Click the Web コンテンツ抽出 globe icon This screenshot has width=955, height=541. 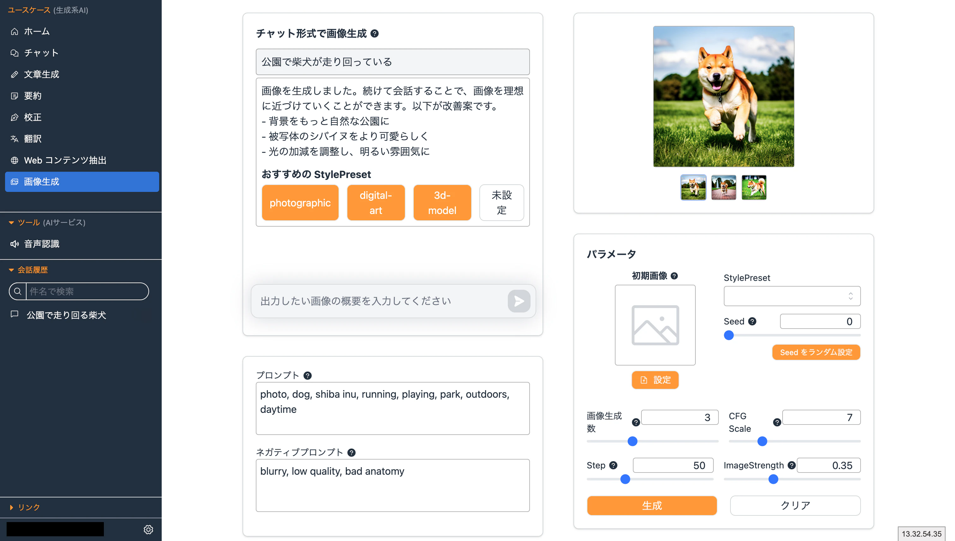point(15,161)
